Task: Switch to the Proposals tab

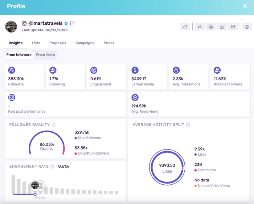Action: coord(58,43)
